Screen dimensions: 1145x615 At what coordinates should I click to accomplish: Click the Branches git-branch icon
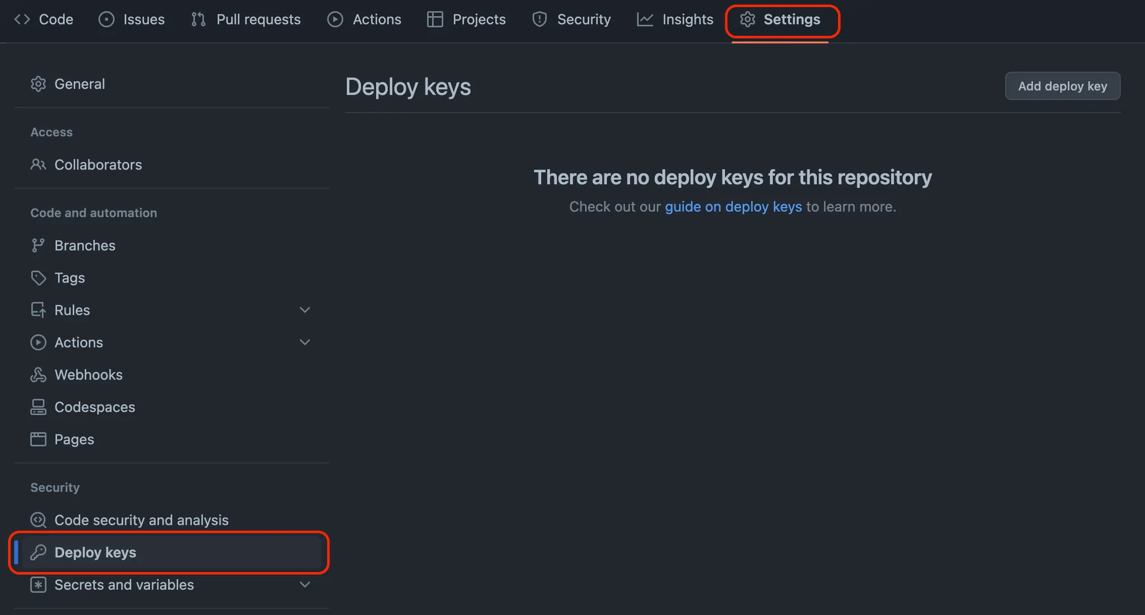tap(38, 245)
